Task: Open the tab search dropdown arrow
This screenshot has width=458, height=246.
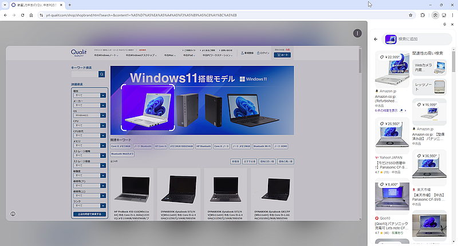Action: tap(5, 5)
